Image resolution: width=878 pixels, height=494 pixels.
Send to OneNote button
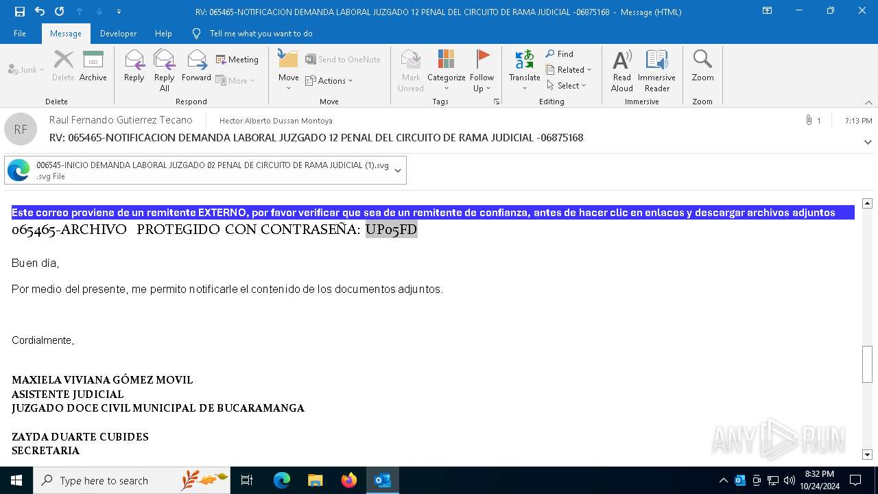tap(343, 60)
